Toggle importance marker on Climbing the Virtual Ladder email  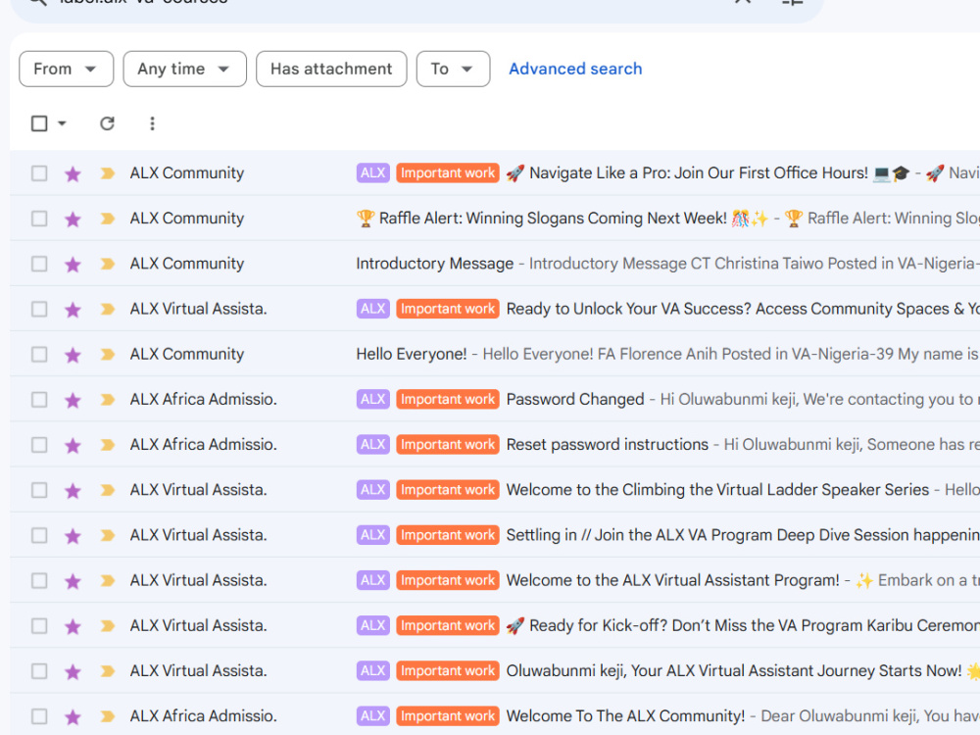(x=108, y=490)
